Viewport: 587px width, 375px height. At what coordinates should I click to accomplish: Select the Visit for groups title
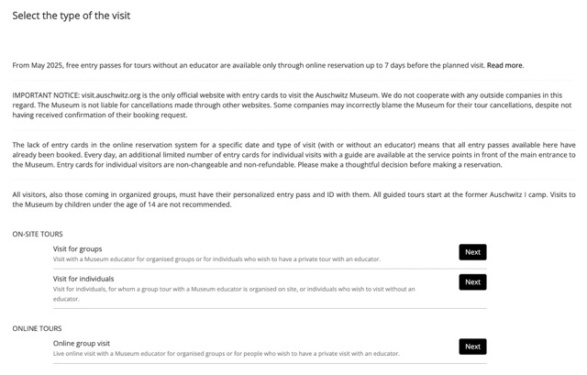click(x=77, y=248)
